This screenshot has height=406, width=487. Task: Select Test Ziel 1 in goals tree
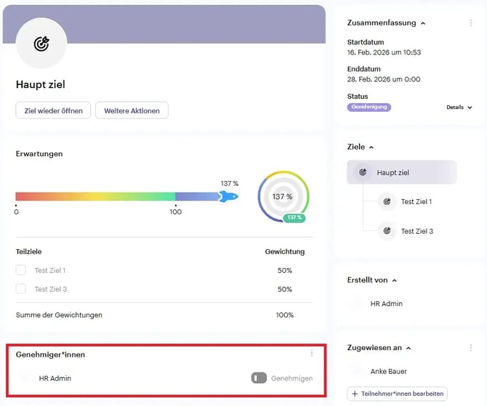pos(416,201)
